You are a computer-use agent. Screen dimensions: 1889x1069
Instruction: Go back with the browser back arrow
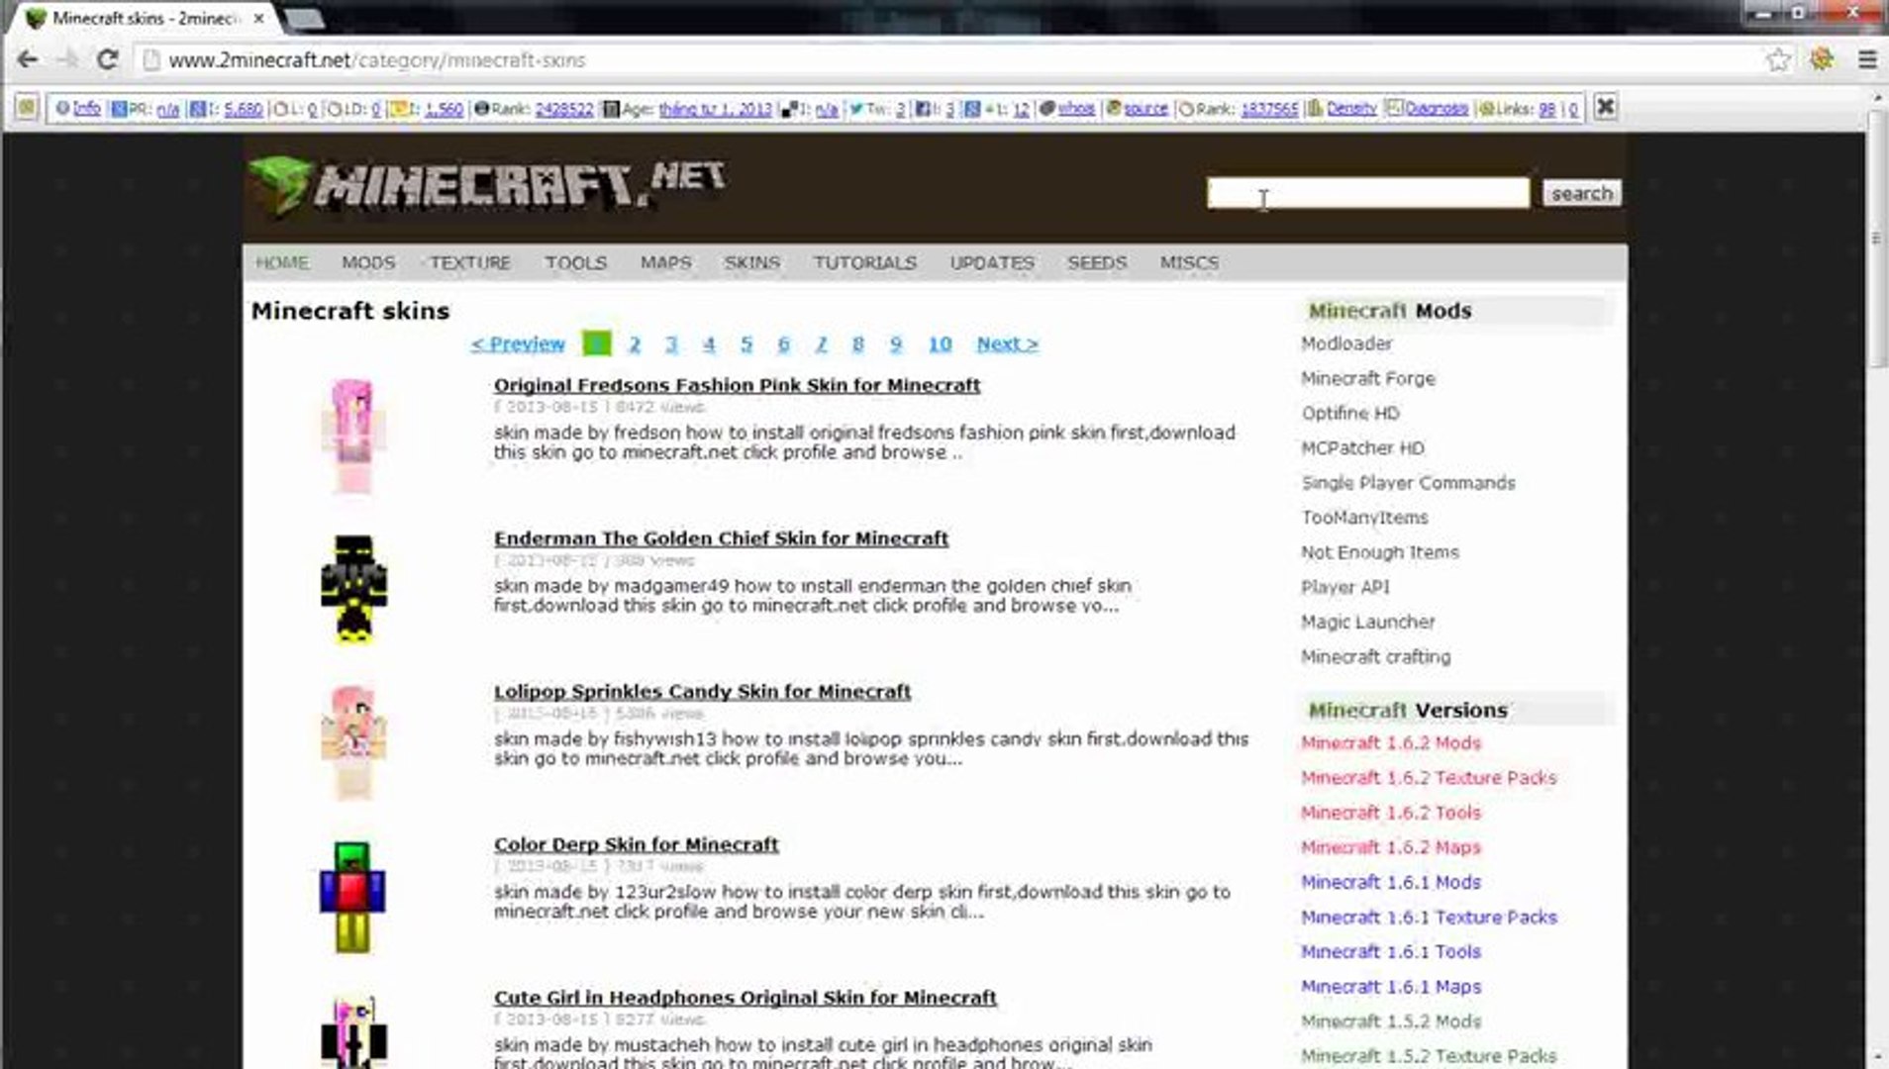(x=28, y=60)
